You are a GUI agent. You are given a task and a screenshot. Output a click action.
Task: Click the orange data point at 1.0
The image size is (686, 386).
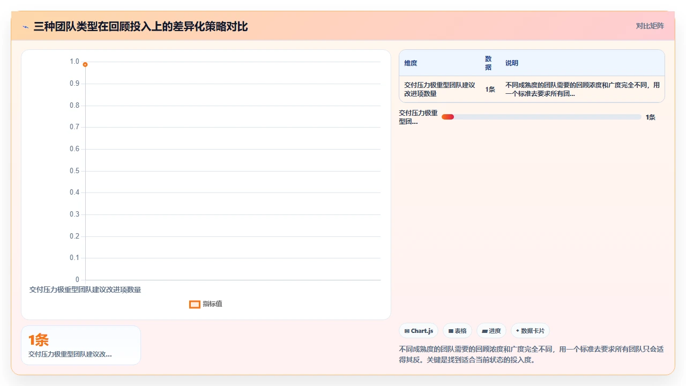point(85,64)
